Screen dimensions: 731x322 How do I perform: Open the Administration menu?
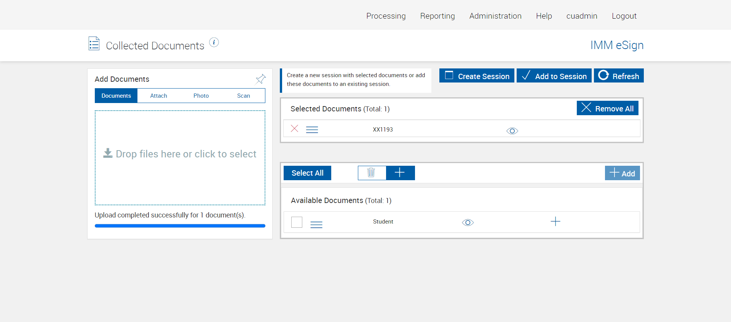click(x=495, y=16)
